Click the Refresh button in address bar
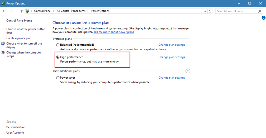266x138 pixels. pos(210,11)
